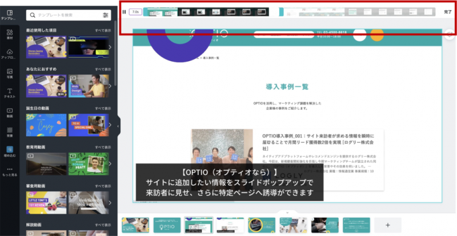Click the 7.0s clip duration box
457x236 pixels.
135,12
